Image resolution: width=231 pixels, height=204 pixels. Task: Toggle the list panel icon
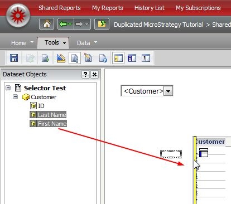point(146,58)
